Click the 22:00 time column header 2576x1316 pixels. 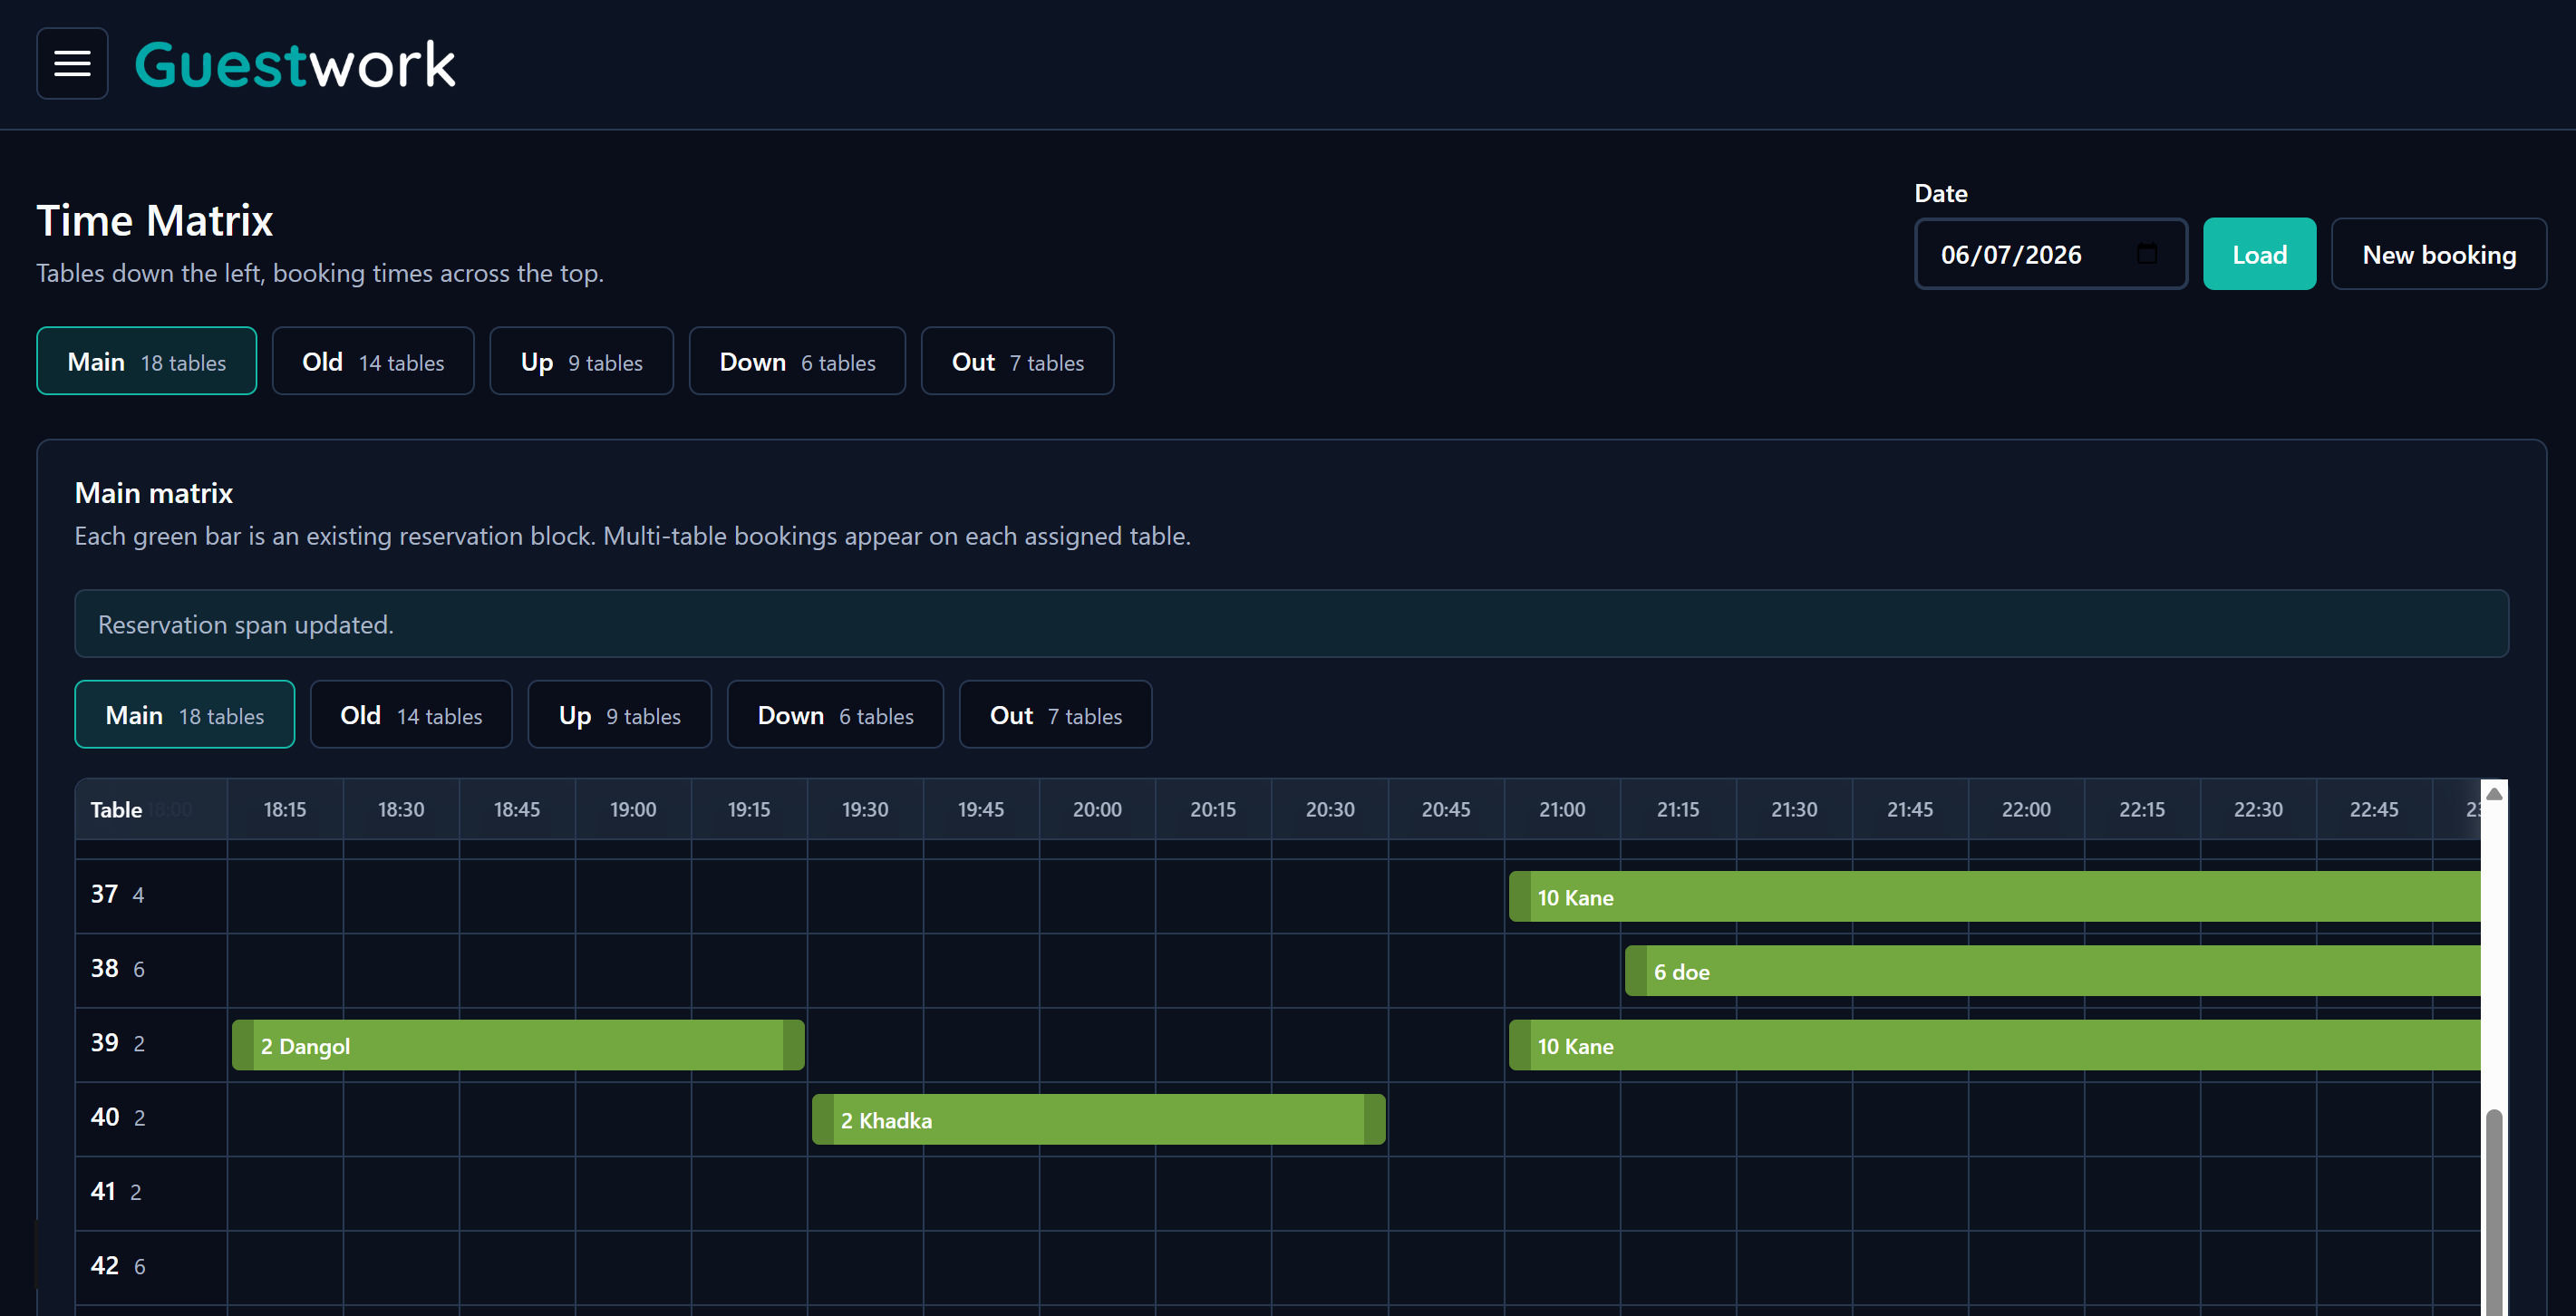pyautogui.click(x=2026, y=808)
